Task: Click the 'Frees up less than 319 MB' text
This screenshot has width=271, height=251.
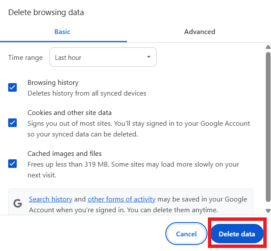Action: coord(68,164)
